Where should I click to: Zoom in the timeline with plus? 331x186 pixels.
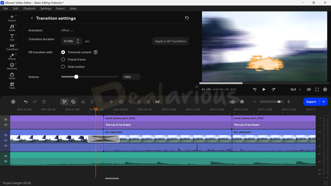289,101
